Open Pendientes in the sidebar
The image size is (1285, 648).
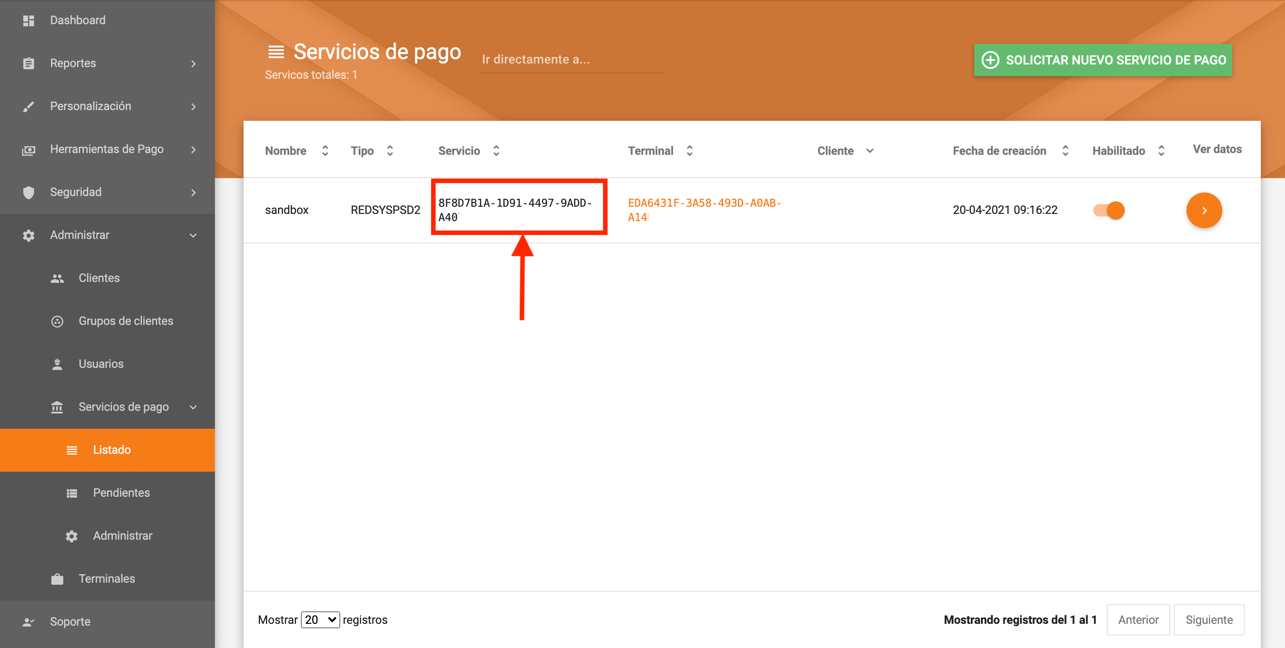[x=121, y=492]
